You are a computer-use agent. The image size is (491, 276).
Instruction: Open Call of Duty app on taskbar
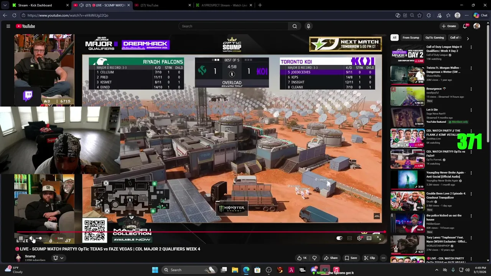point(302,270)
